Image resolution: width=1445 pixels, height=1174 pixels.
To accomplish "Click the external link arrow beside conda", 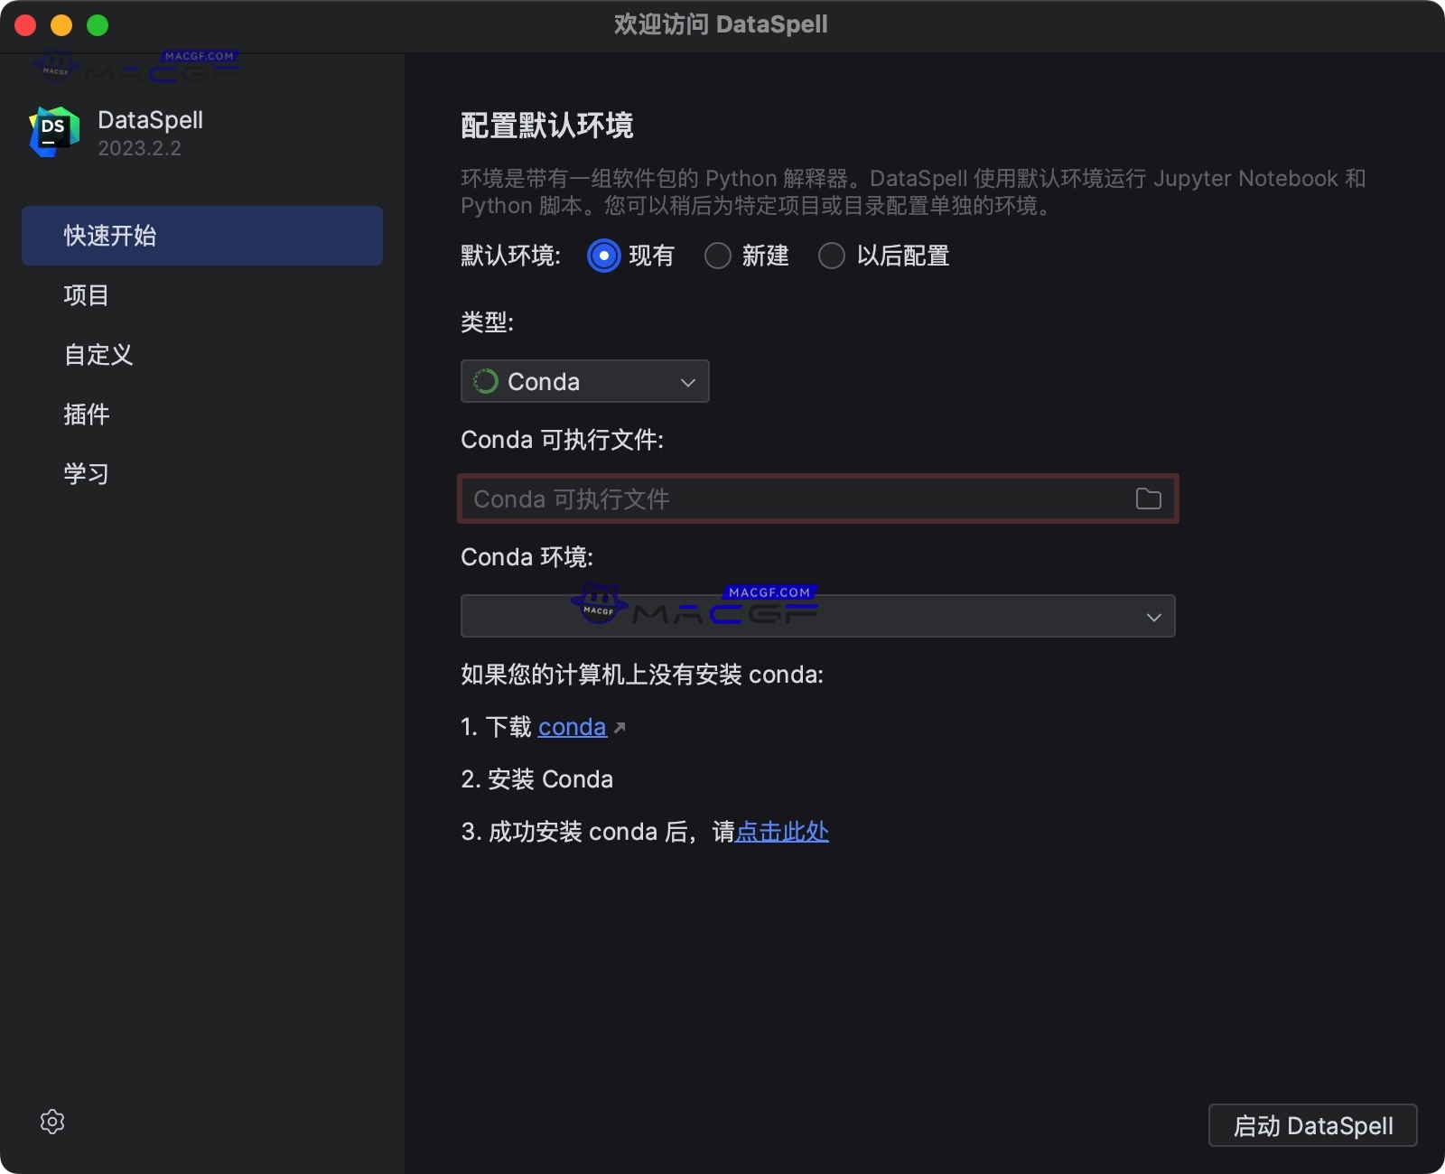I will click(620, 726).
